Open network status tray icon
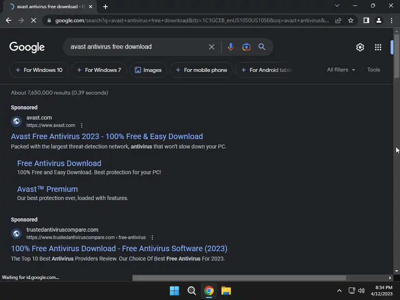This screenshot has width=400, height=300. 352,291
